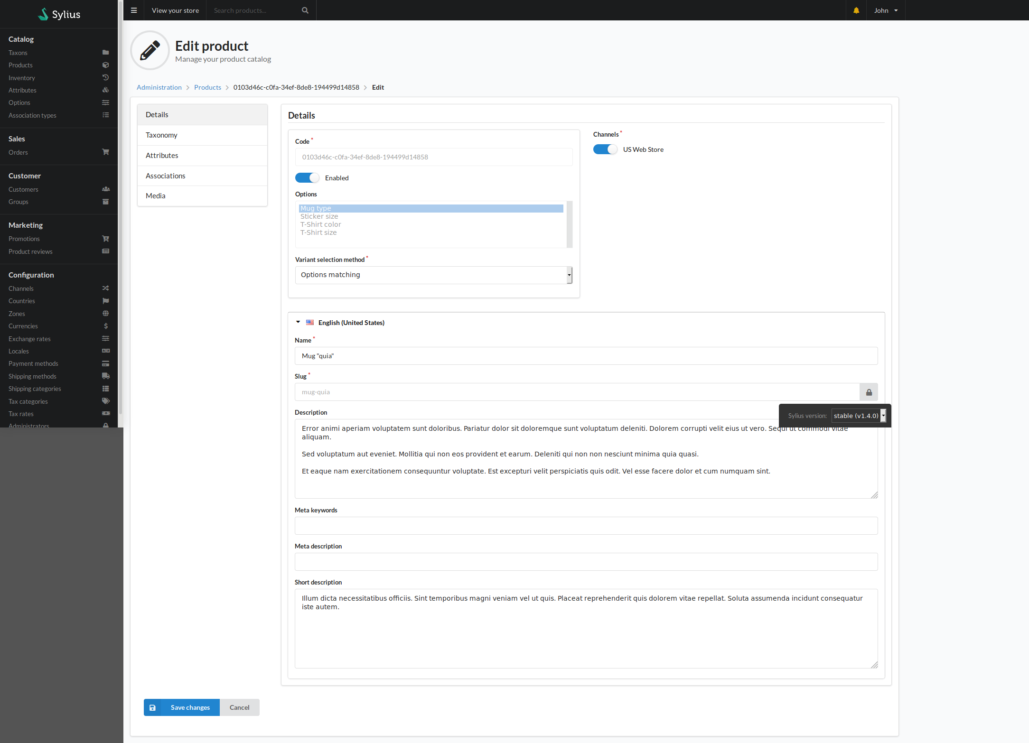Go to Administration breadcrumb link
1029x743 pixels.
coord(159,87)
